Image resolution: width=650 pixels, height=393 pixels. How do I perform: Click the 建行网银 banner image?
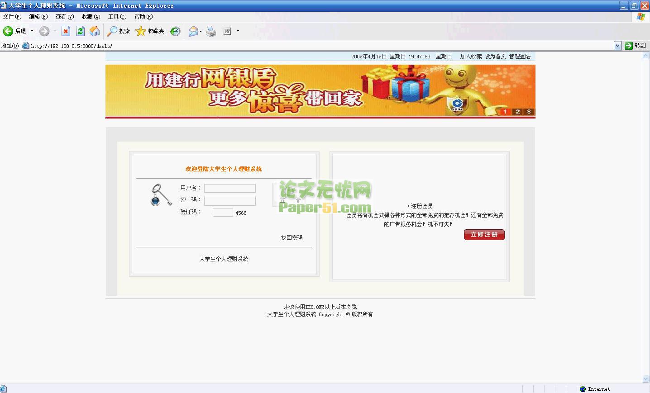320,91
